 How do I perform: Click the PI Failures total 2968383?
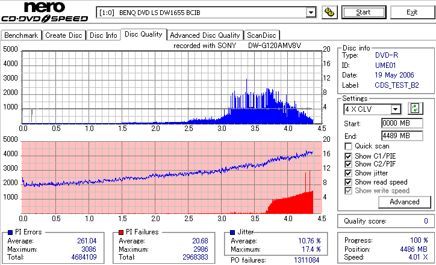coord(195,257)
